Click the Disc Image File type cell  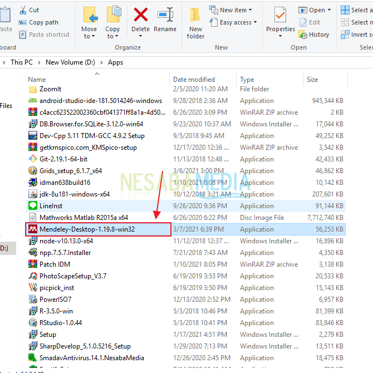click(262, 218)
